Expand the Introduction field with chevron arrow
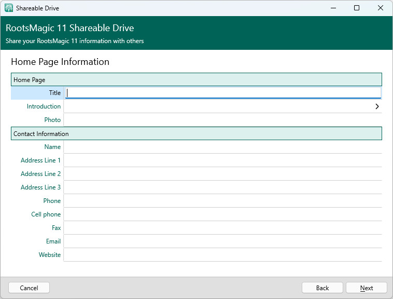Image resolution: width=393 pixels, height=299 pixels. click(377, 106)
